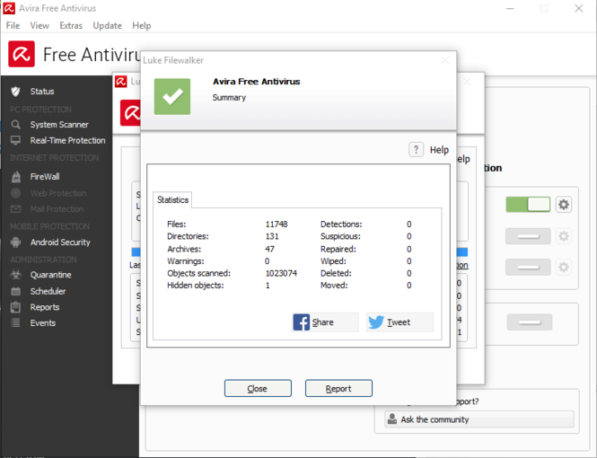Click the large Avira logo beside Free Antivirus
Image resolution: width=597 pixels, height=458 pixels.
[22, 54]
